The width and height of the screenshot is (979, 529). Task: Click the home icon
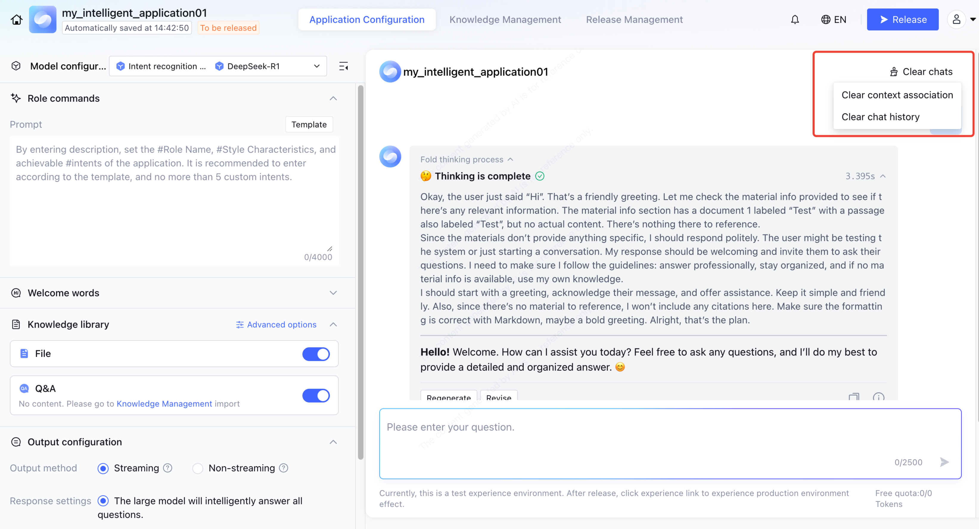pyautogui.click(x=16, y=19)
